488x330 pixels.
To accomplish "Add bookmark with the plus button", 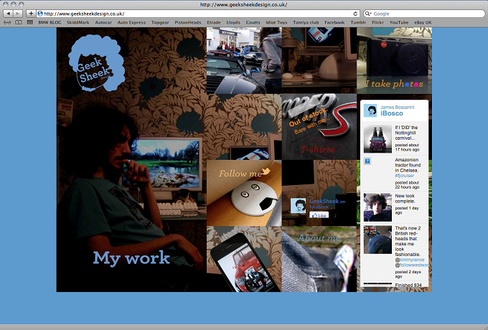I will [x=31, y=14].
